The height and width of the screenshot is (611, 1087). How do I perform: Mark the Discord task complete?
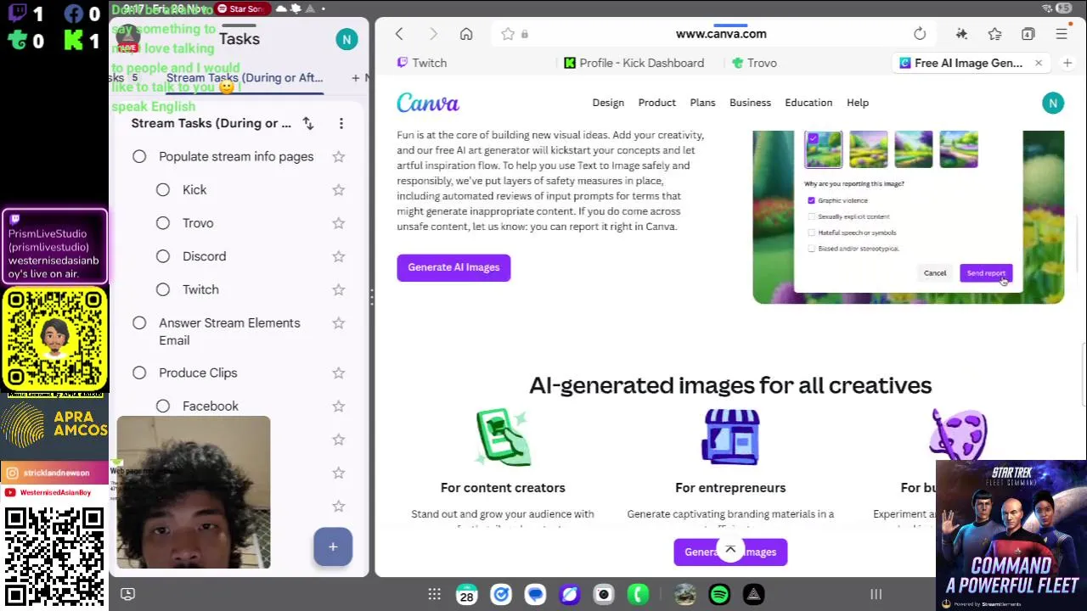tap(163, 255)
